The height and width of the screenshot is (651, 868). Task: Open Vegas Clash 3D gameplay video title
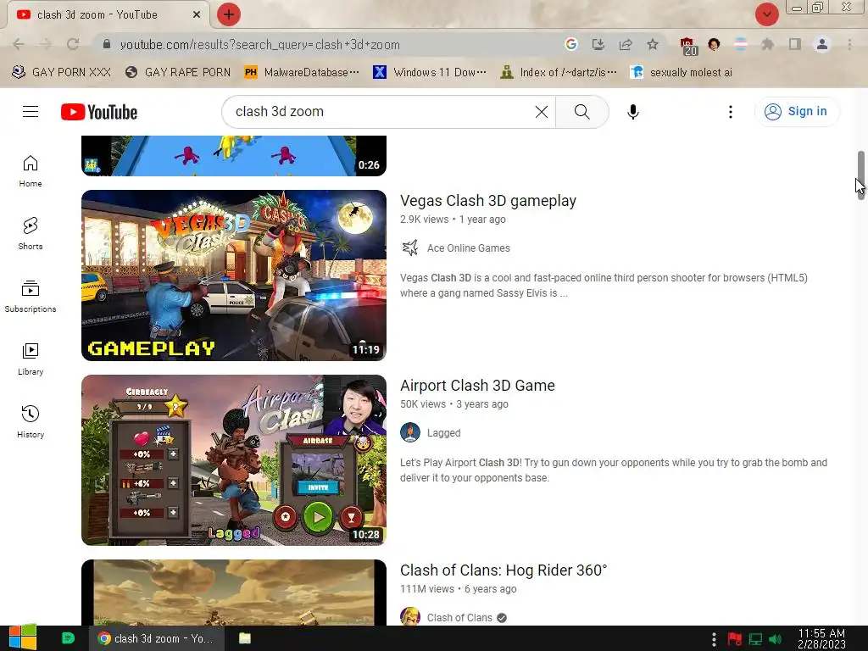488,200
